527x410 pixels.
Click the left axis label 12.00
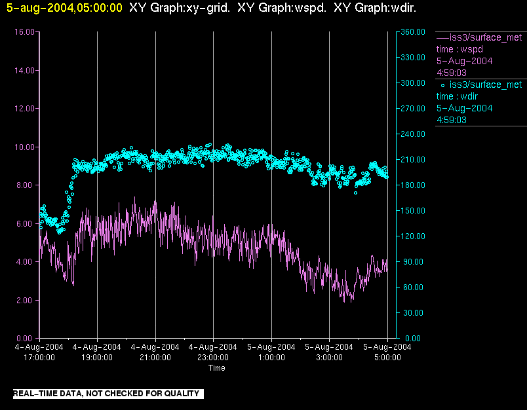click(24, 109)
